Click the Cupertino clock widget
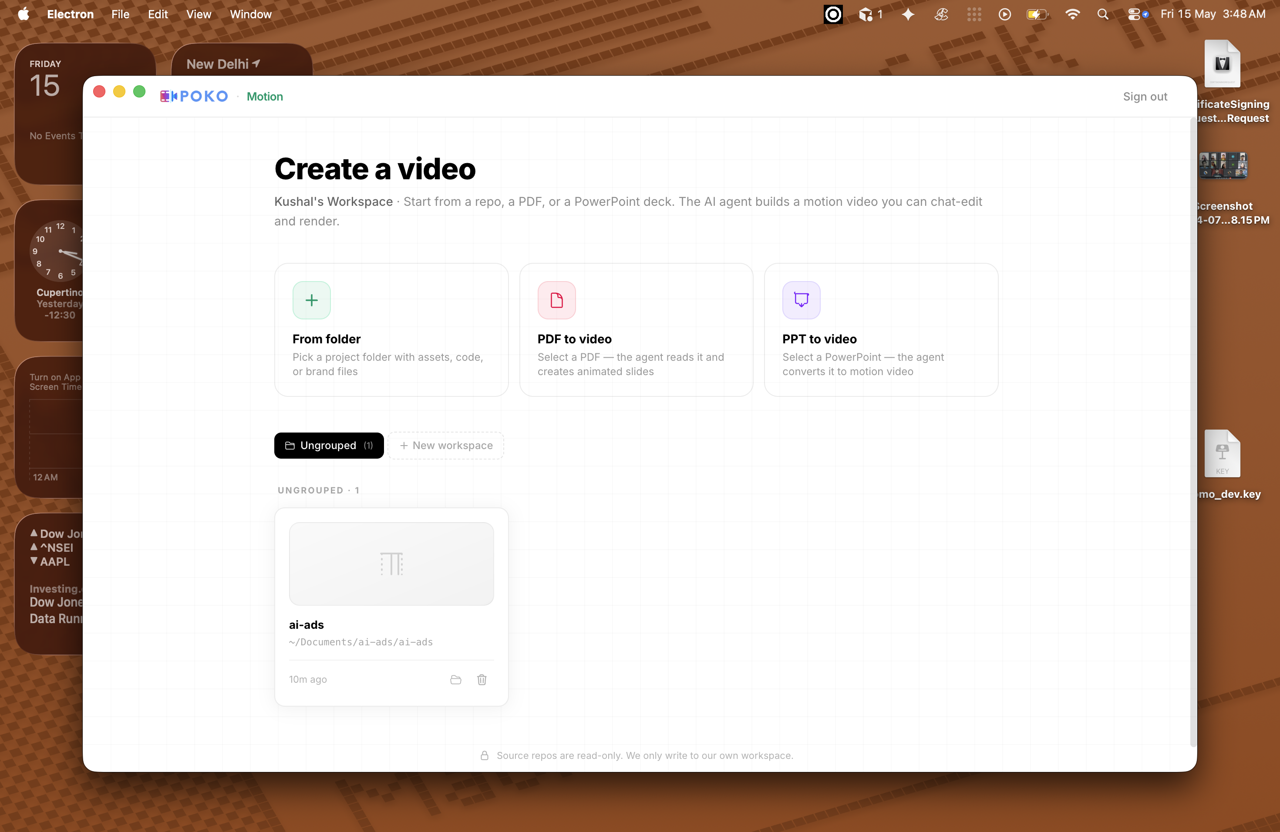1280x832 pixels. (x=49, y=270)
